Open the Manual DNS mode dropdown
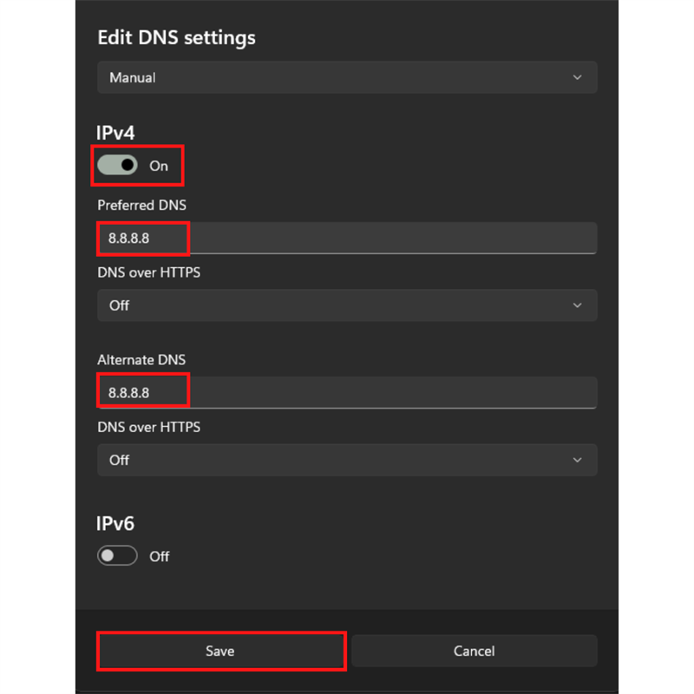 pyautogui.click(x=347, y=77)
